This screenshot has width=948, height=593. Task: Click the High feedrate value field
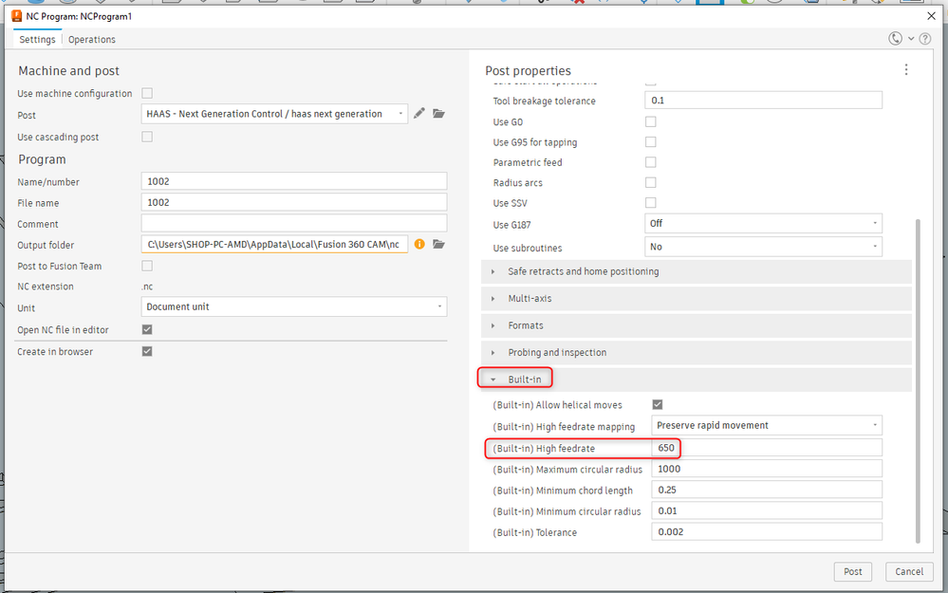click(767, 448)
